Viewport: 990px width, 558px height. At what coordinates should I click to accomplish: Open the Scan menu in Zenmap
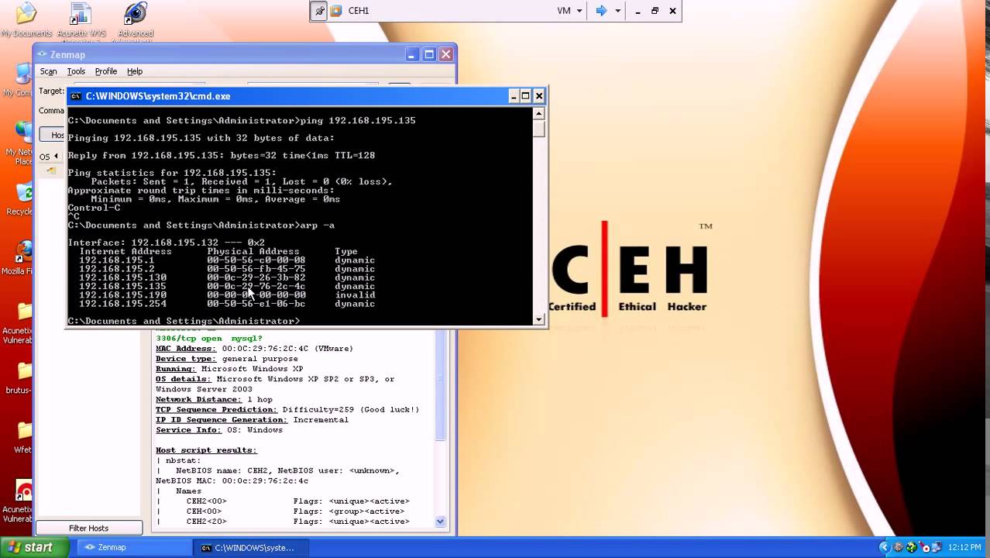[48, 71]
